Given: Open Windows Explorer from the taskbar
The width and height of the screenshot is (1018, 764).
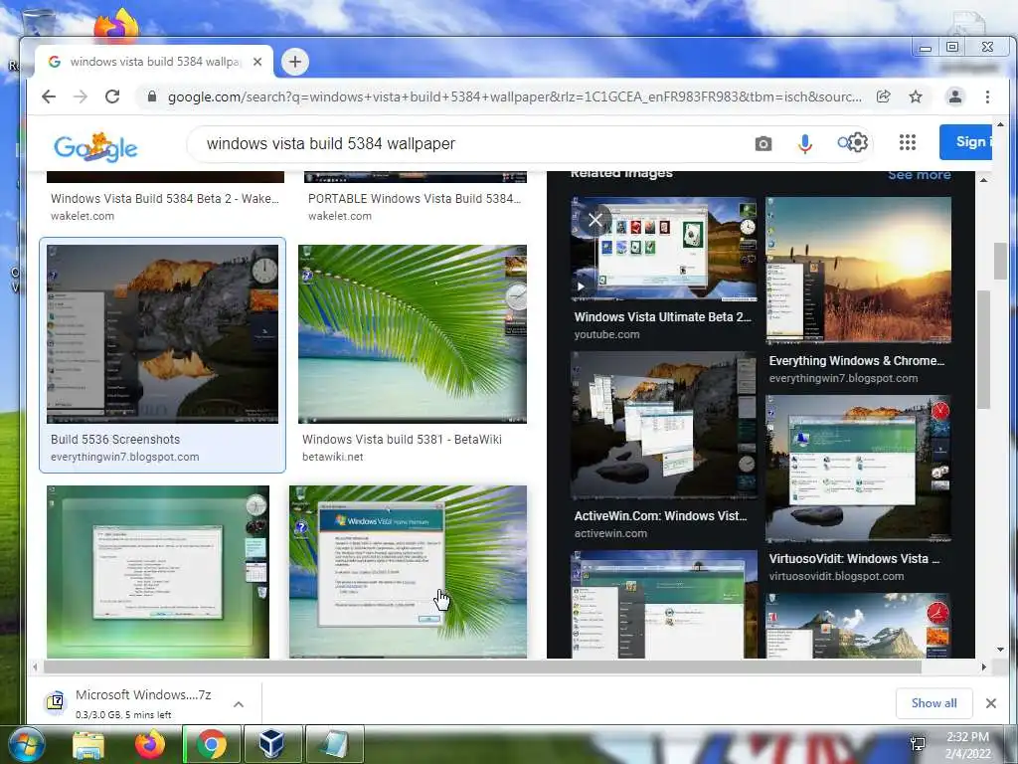Looking at the screenshot, I should click(x=88, y=744).
